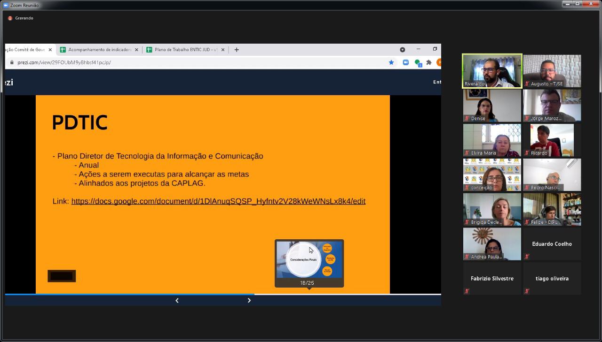Click the bookmark star in address bar
This screenshot has width=602, height=342.
click(x=391, y=62)
